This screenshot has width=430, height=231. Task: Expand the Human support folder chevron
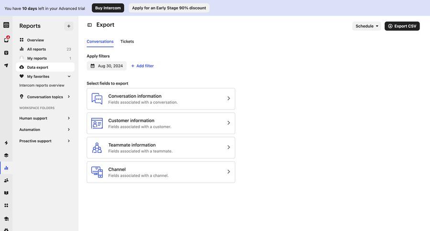[x=69, y=118]
